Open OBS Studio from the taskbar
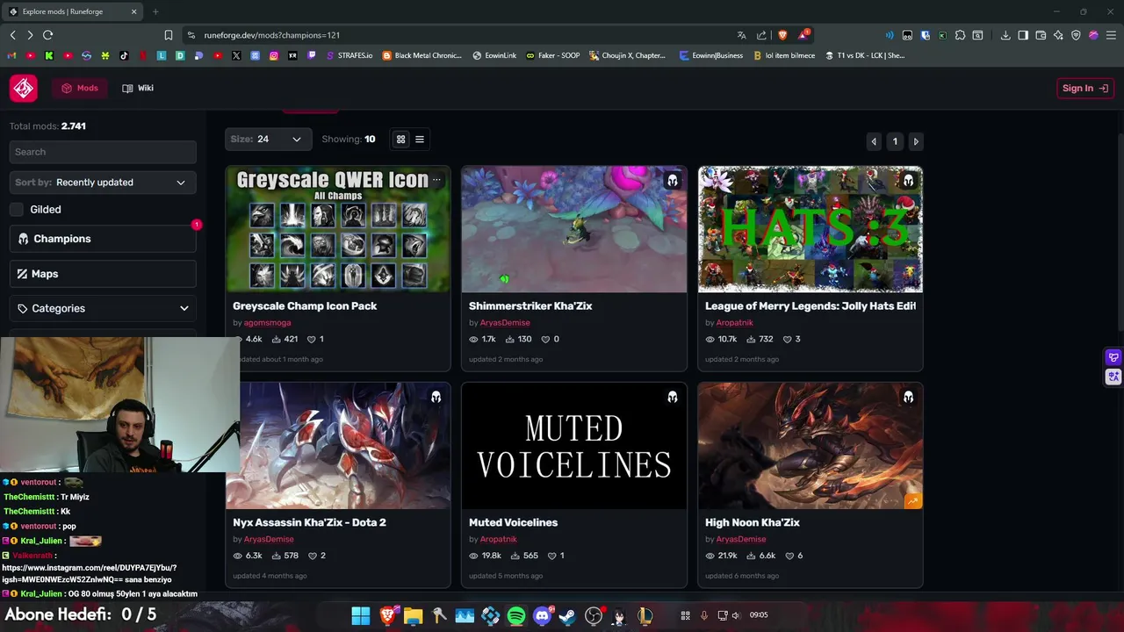Screen dimensions: 1124x632 pyautogui.click(x=594, y=616)
